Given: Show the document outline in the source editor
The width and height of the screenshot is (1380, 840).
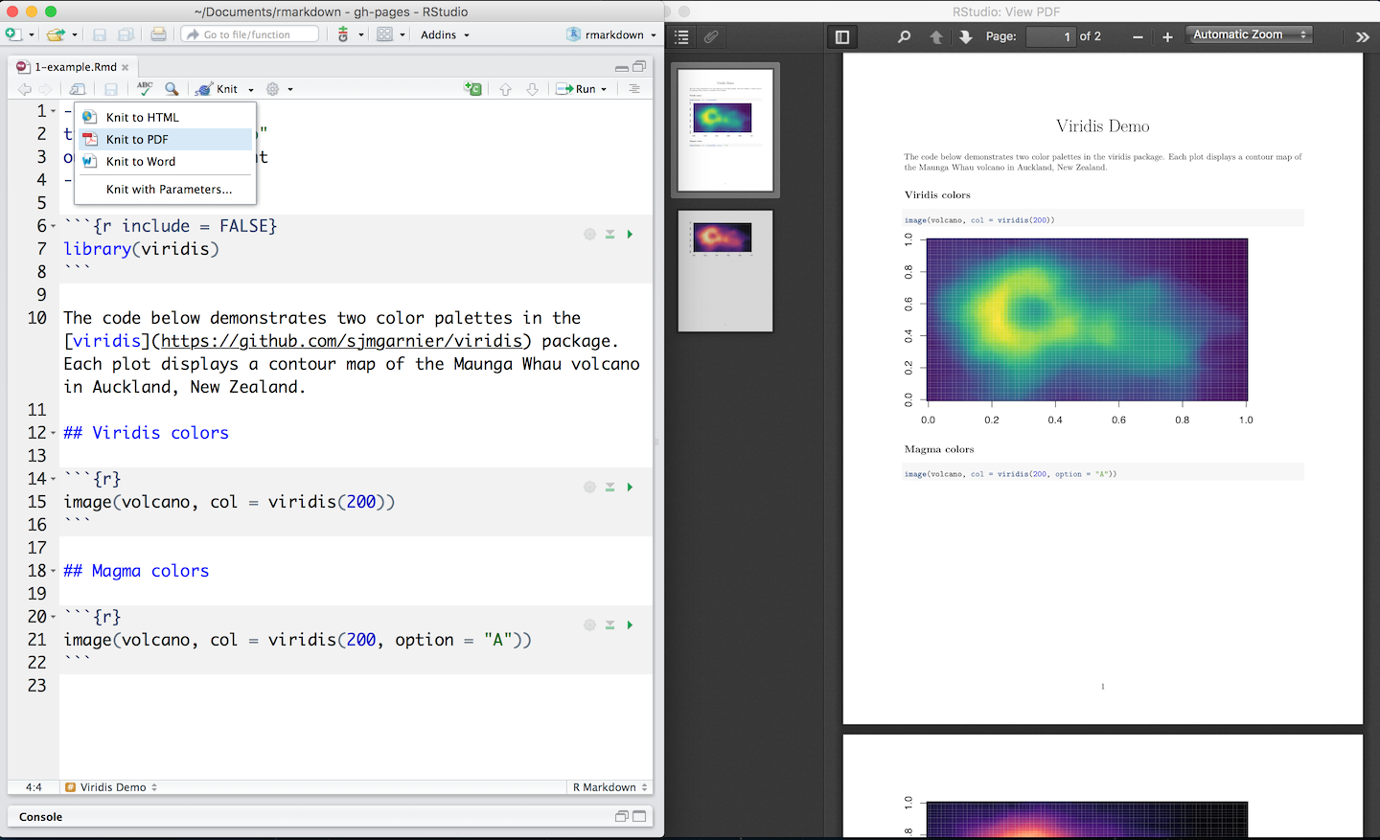Looking at the screenshot, I should (x=634, y=88).
